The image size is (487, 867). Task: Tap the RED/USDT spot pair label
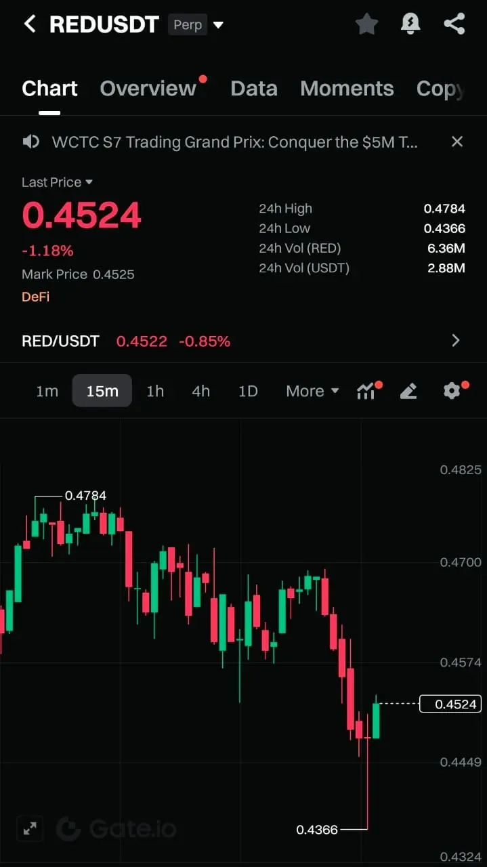coord(60,341)
